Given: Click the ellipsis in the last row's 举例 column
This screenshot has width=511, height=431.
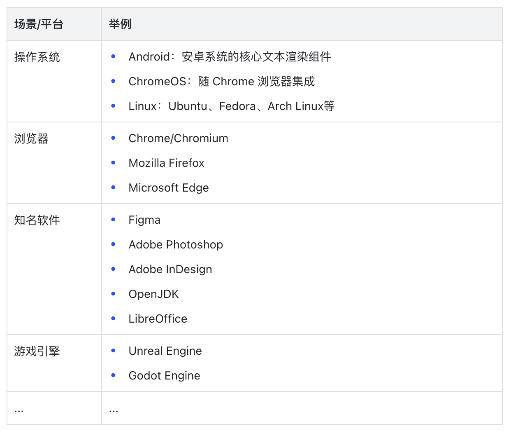Looking at the screenshot, I should click(114, 410).
